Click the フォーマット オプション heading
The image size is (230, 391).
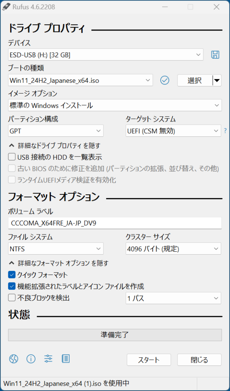(54, 197)
